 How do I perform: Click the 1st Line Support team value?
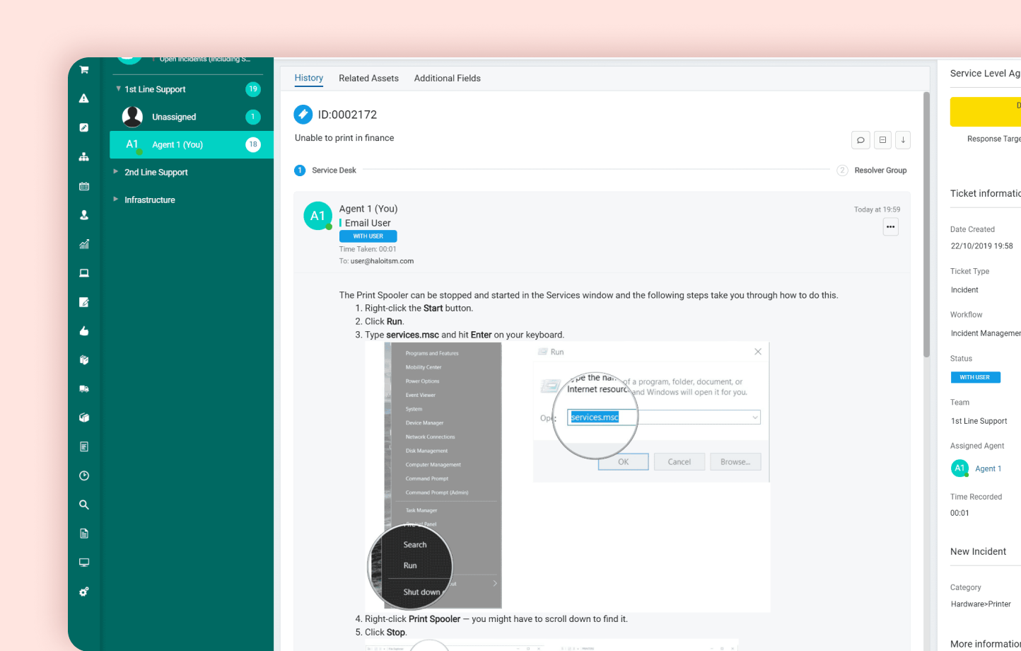click(x=979, y=421)
